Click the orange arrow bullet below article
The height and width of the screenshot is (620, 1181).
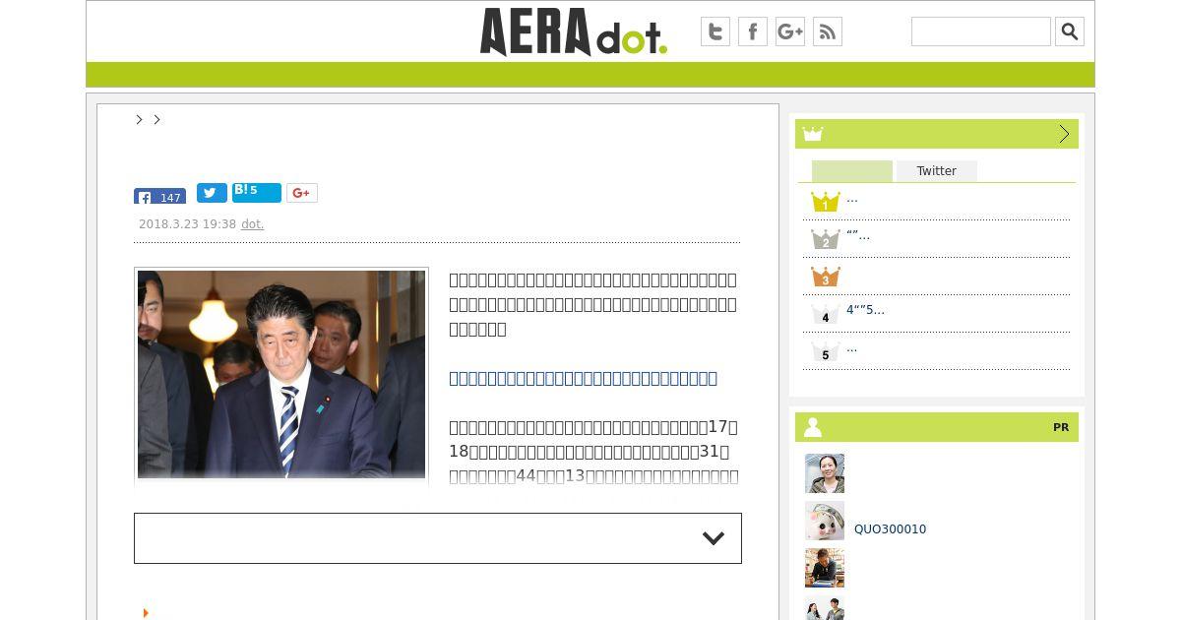click(146, 613)
